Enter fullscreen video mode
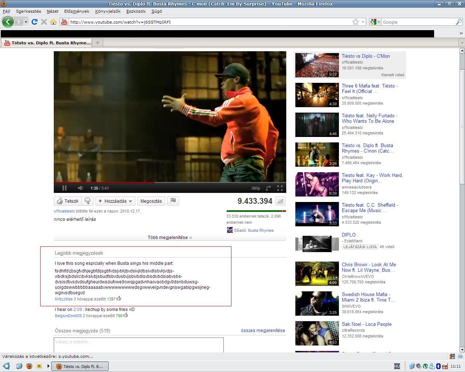 280,188
